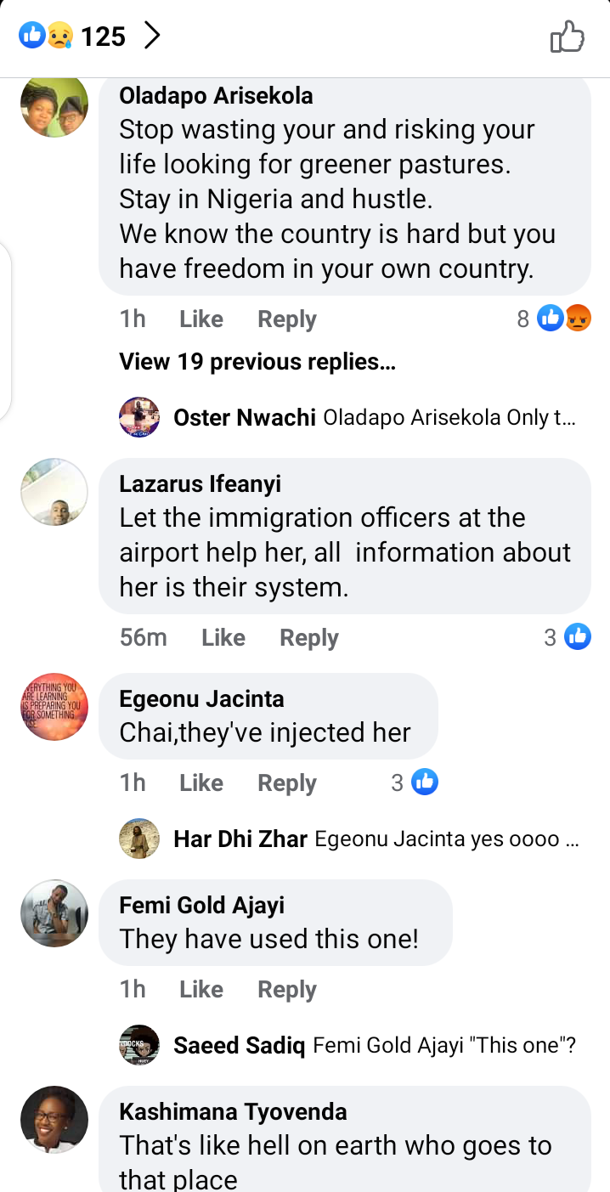Like Oladapo Arisekola's comment
The height and width of the screenshot is (1192, 610).
tap(201, 319)
